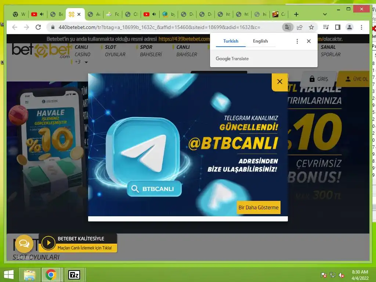
Task: Switch to the tab labeled Fc
Action: [113, 14]
